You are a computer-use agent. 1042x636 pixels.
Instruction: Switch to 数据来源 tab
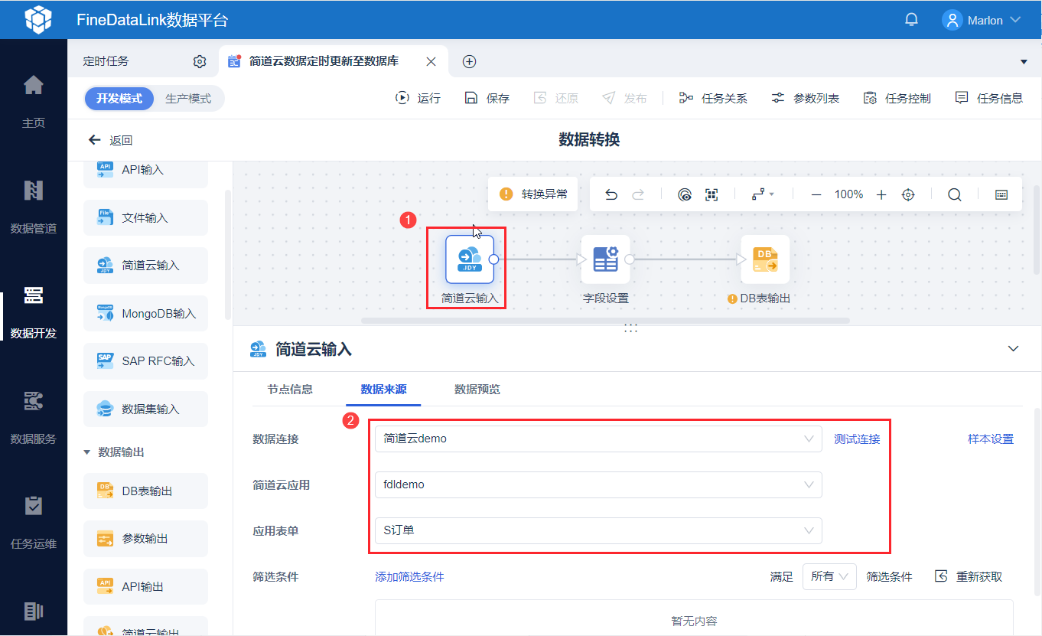click(383, 390)
